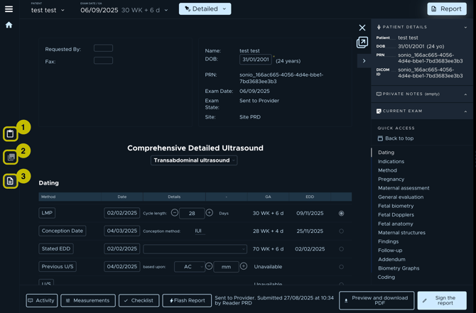Edit the Conception Date 04/03/2025 field
This screenshot has width=476, height=313.
point(121,231)
